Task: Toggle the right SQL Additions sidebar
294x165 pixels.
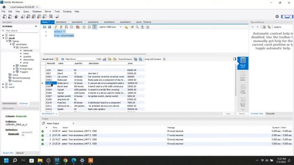Action: [x=291, y=16]
